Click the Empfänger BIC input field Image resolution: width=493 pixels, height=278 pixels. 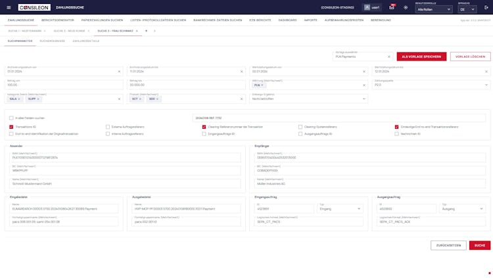click(x=369, y=170)
